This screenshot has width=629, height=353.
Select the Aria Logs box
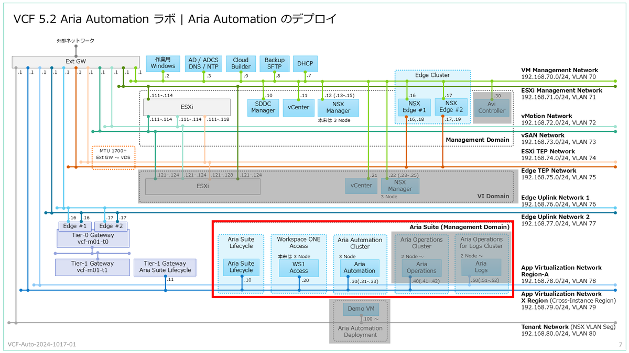(481, 267)
